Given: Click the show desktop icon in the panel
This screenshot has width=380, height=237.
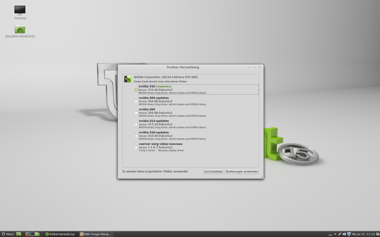Looking at the screenshot, I should 19,234.
